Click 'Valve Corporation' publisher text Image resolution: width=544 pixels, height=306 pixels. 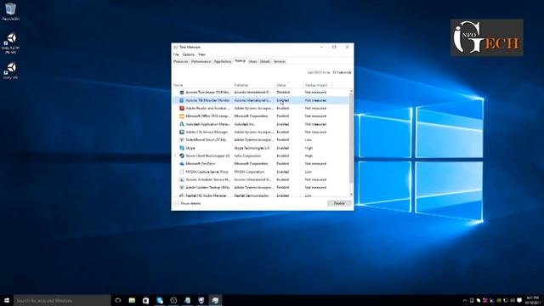(247, 156)
